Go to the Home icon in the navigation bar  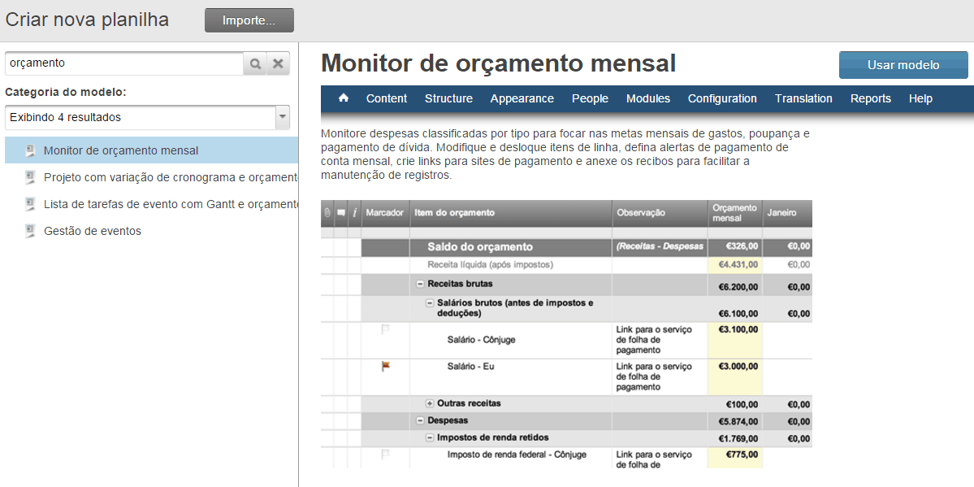(x=344, y=98)
